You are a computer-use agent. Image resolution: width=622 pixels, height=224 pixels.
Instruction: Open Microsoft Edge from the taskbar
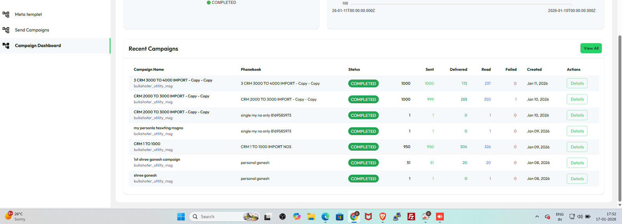325,217
